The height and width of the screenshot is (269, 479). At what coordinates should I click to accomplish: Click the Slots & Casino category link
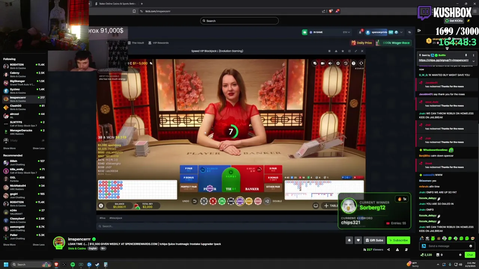pos(77,248)
